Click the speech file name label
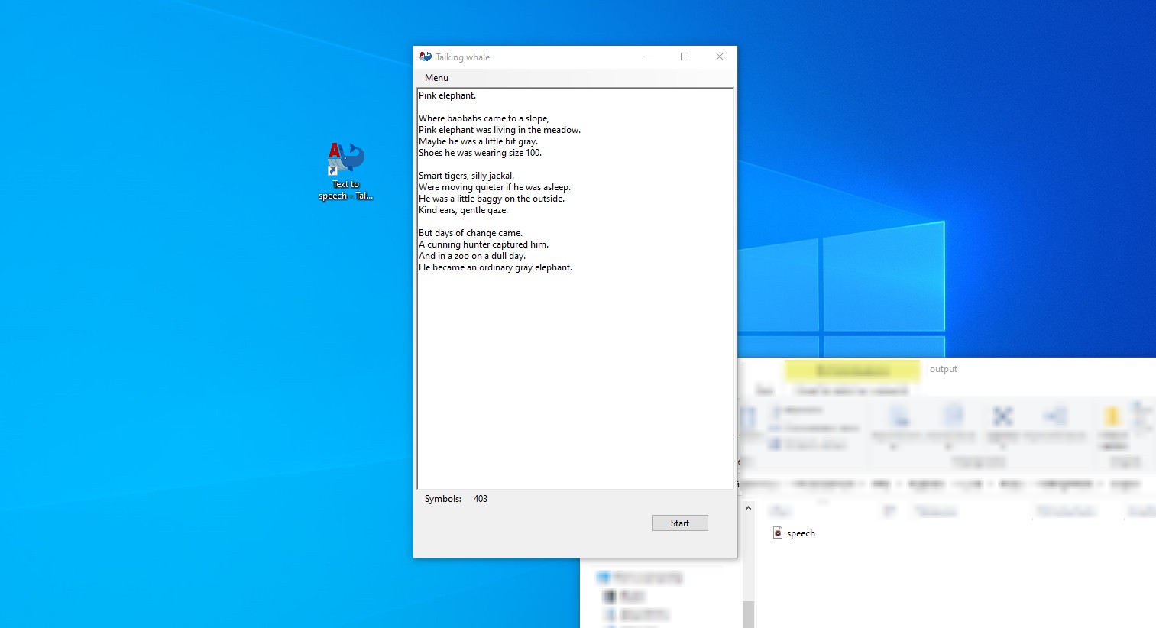 [801, 533]
